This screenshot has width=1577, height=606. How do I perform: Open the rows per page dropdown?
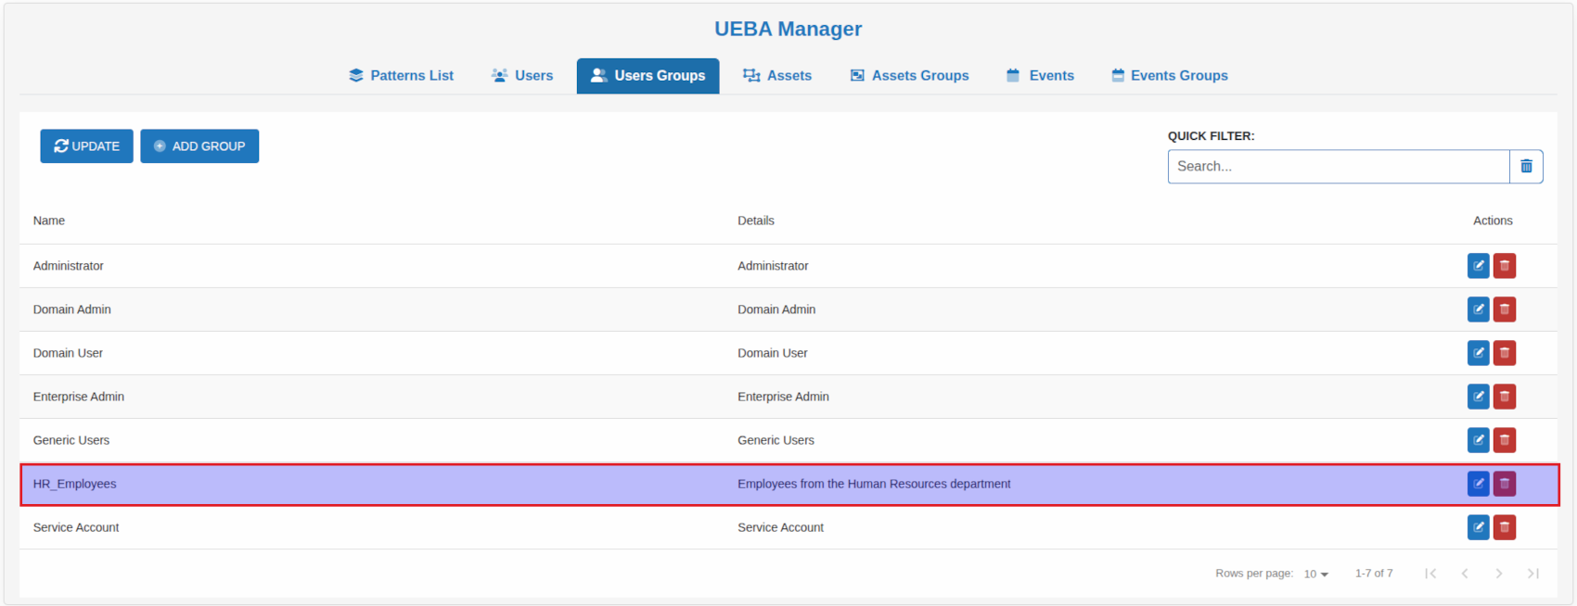click(1315, 574)
